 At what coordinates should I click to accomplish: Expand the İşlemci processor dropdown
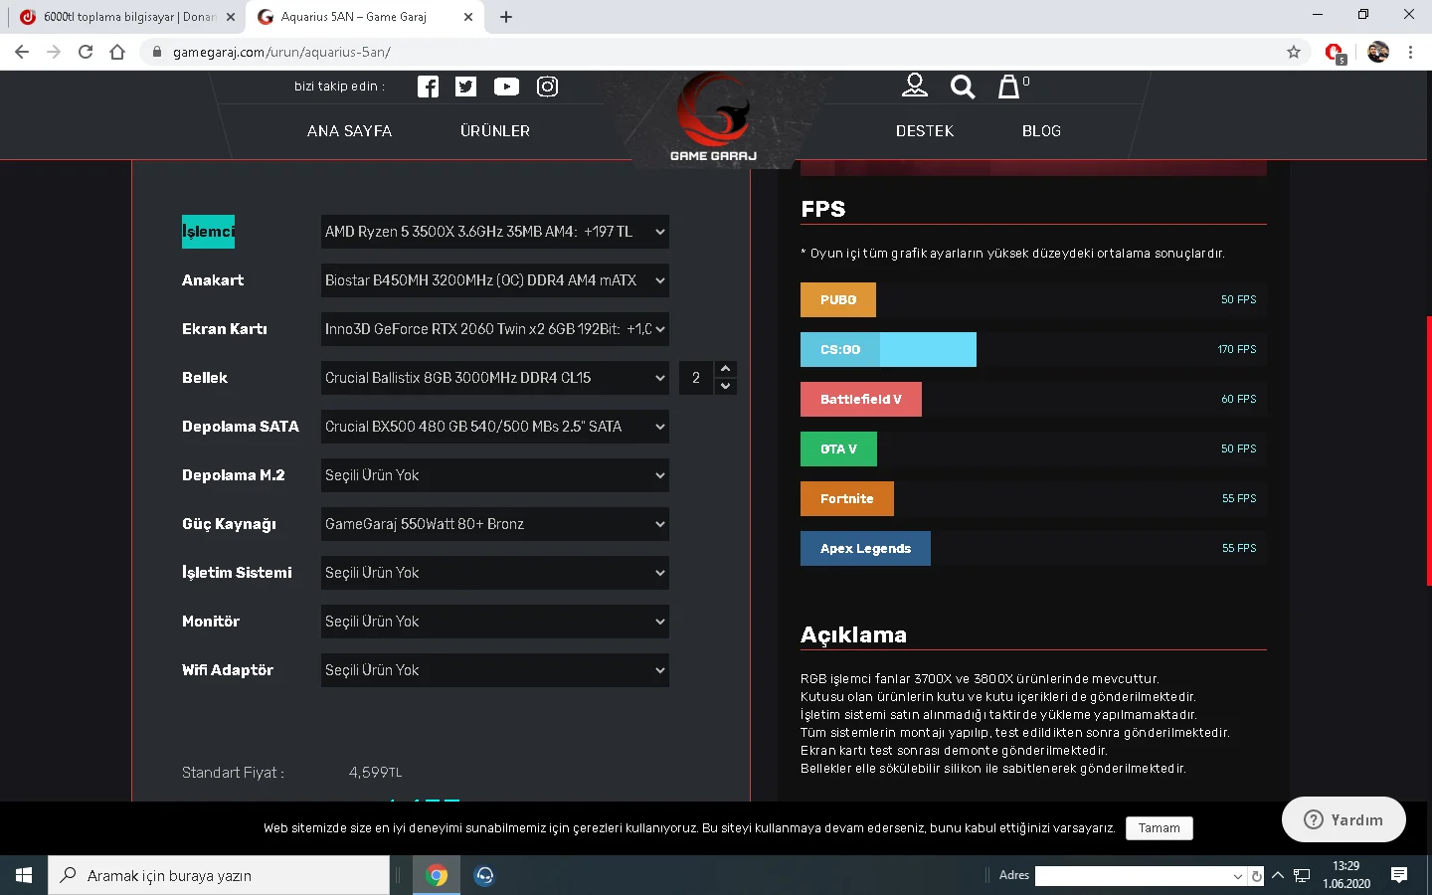[x=494, y=232]
